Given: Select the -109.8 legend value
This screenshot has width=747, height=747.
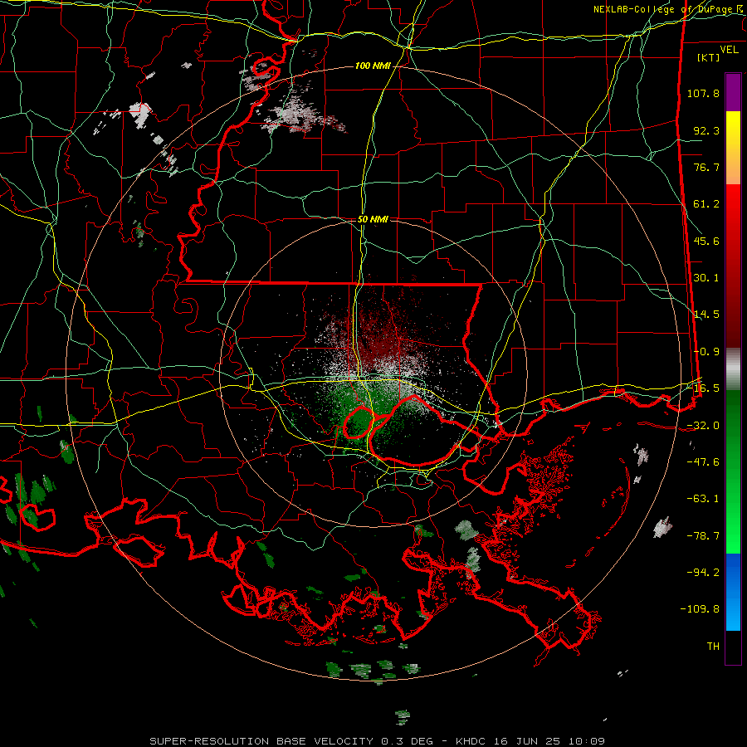Looking at the screenshot, I should [x=700, y=609].
